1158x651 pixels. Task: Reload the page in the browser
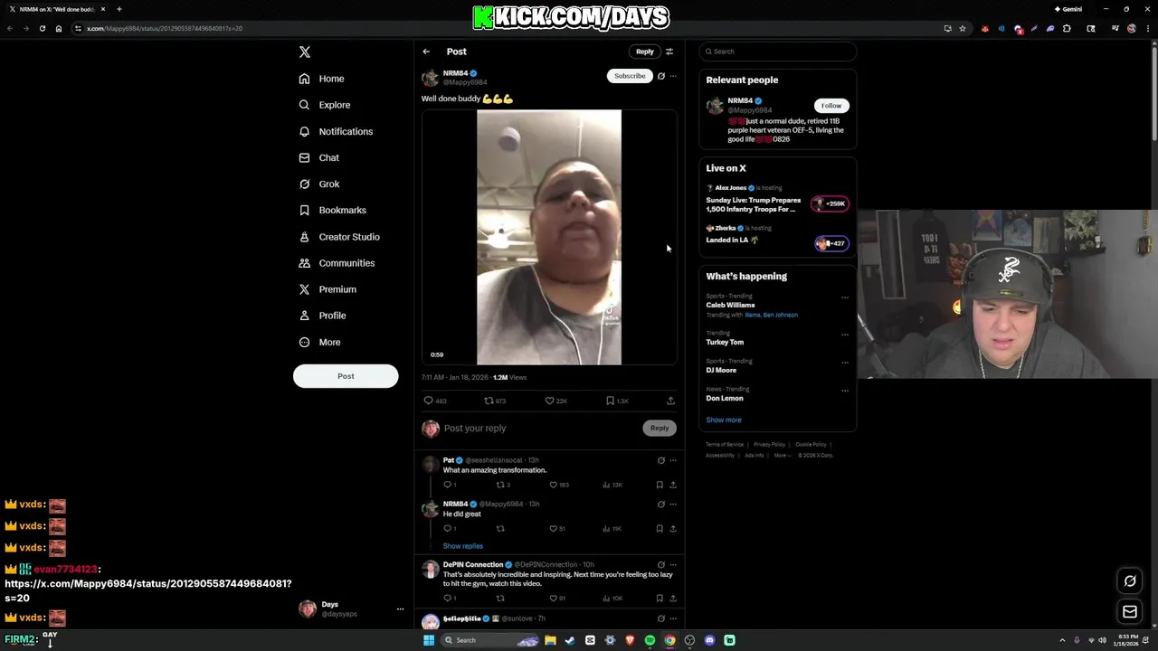tap(43, 28)
